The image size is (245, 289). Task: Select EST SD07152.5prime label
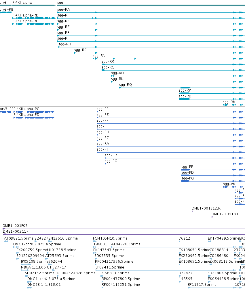click(x=40, y=273)
